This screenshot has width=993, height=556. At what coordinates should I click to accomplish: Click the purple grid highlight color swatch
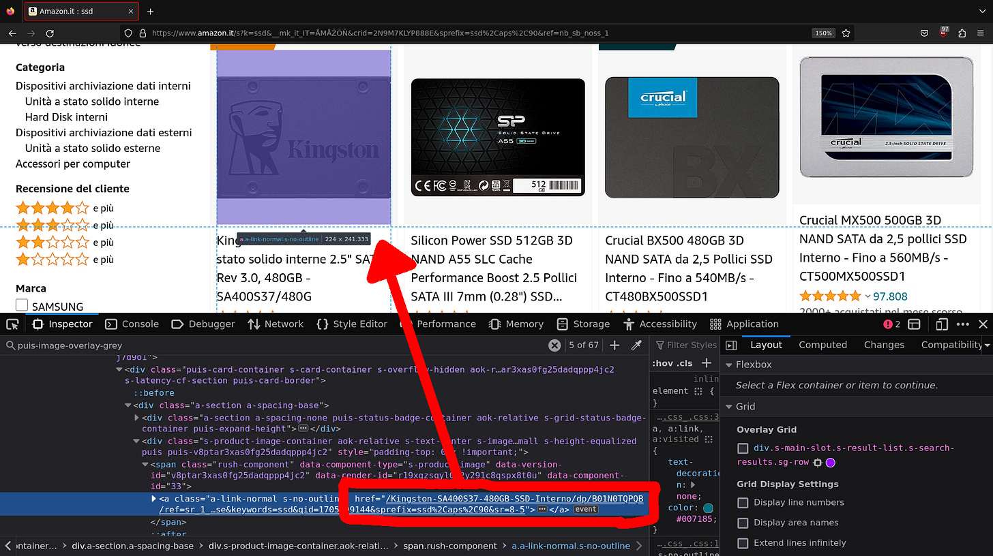[x=830, y=463]
